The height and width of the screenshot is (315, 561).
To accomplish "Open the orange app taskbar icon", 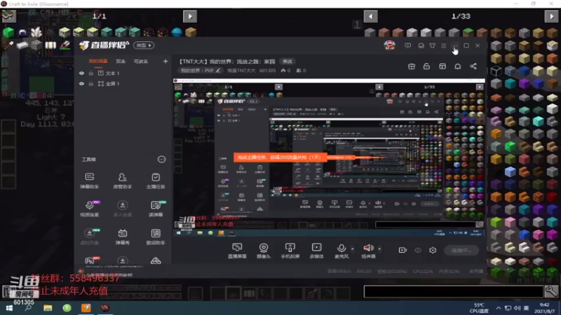I will [86, 308].
